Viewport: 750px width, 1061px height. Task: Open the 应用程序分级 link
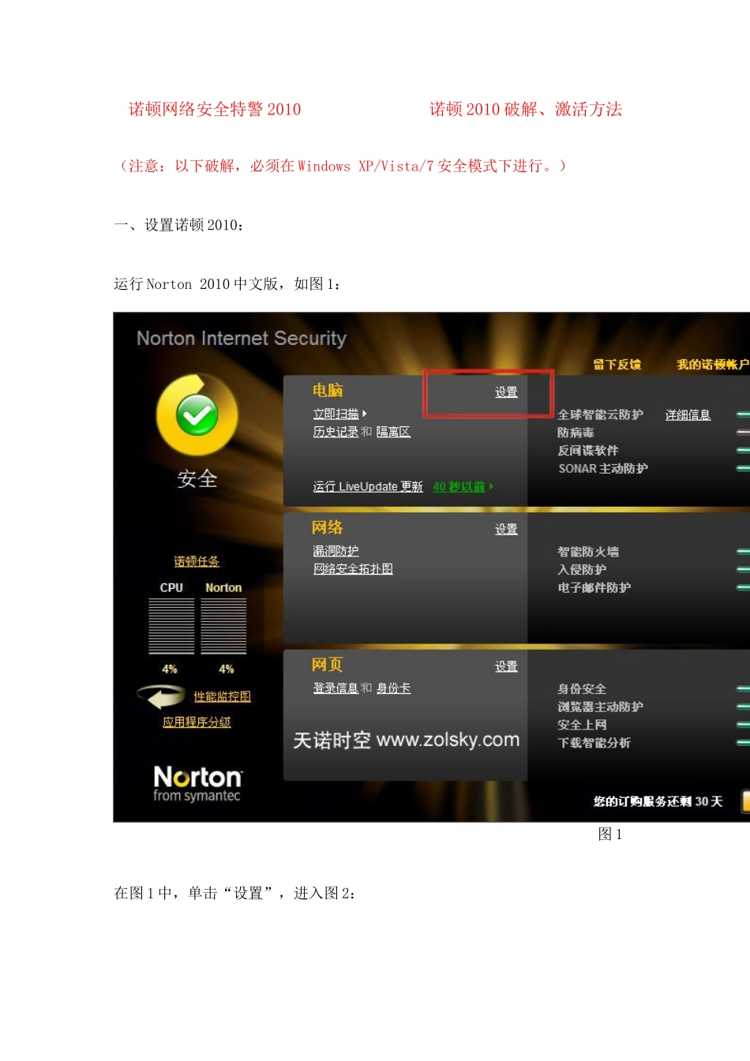tap(197, 722)
